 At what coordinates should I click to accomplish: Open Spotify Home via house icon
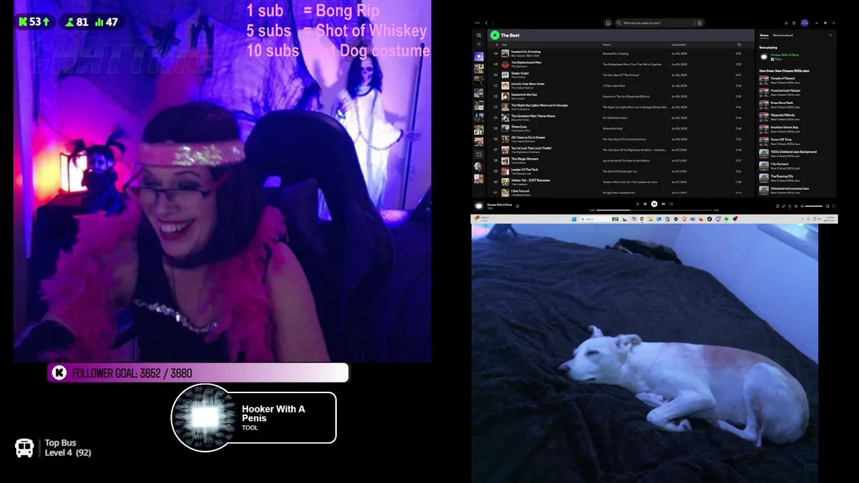click(608, 23)
